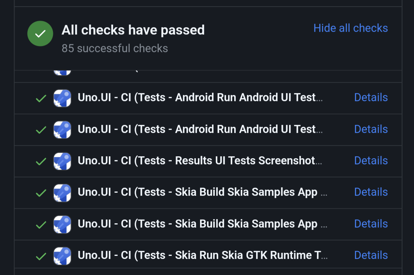Screen dimensions: 414x275
Task: Click the All checks have passed heading
Action: [133, 30]
